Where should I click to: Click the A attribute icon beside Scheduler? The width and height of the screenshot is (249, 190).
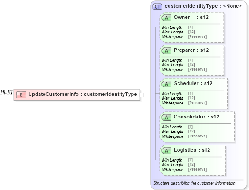(x=166, y=84)
